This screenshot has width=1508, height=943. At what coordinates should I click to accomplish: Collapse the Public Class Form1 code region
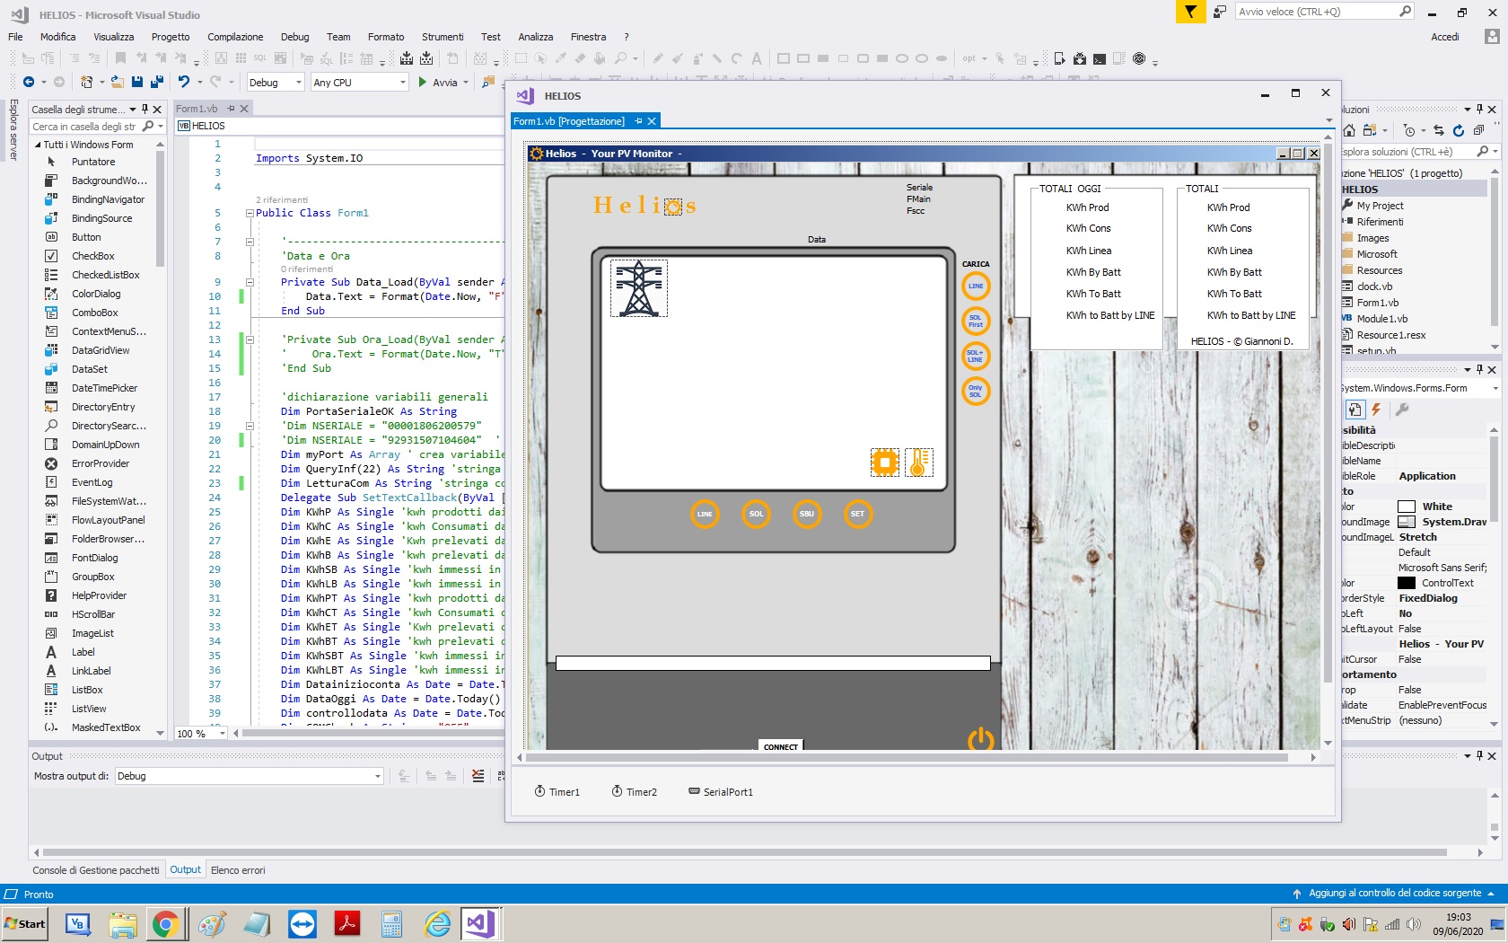[x=250, y=214]
